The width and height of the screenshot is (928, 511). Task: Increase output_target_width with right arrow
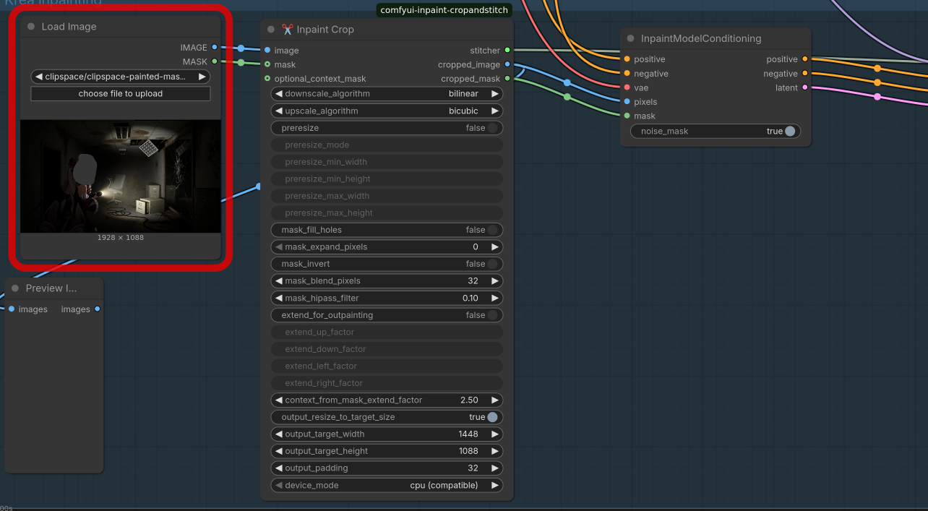495,434
